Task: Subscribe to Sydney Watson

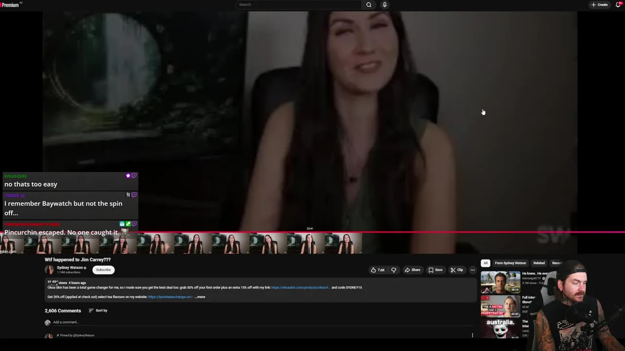Action: click(x=103, y=270)
